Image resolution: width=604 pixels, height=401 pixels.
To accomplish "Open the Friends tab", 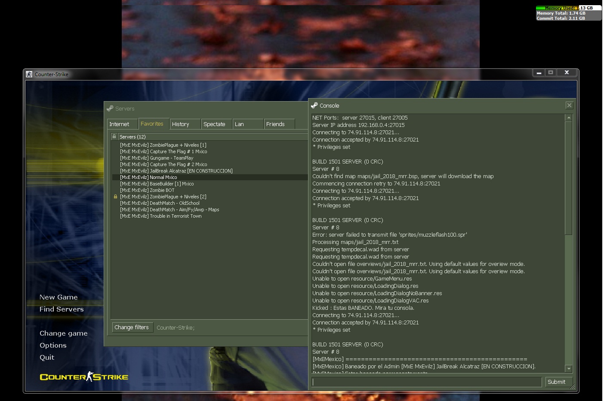I will click(280, 124).
